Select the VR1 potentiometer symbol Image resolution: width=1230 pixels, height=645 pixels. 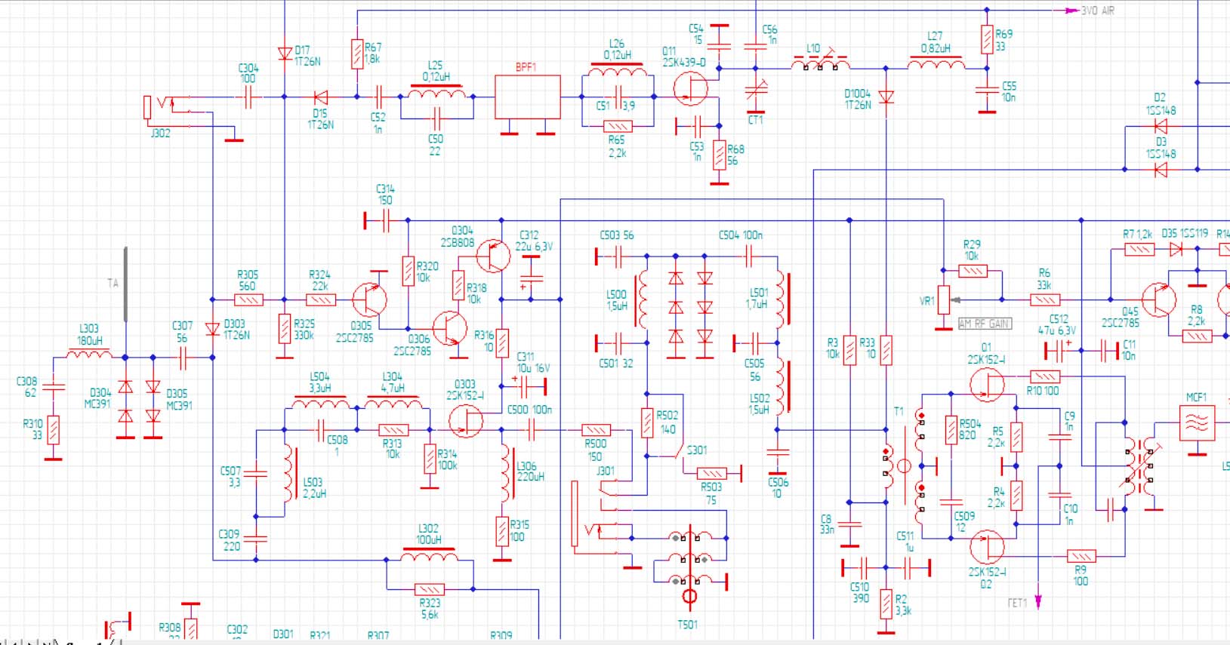click(944, 299)
